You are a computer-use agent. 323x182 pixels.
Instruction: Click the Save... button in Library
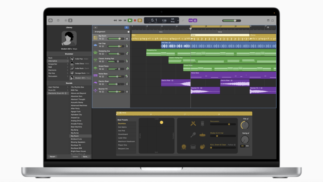click(85, 156)
